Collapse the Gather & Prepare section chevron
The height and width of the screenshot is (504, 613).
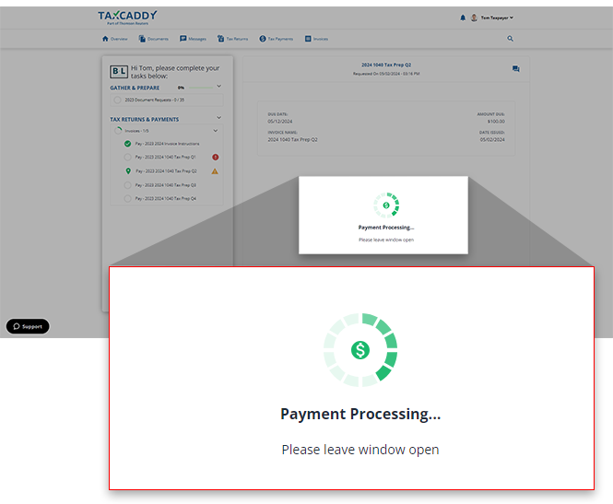point(218,87)
